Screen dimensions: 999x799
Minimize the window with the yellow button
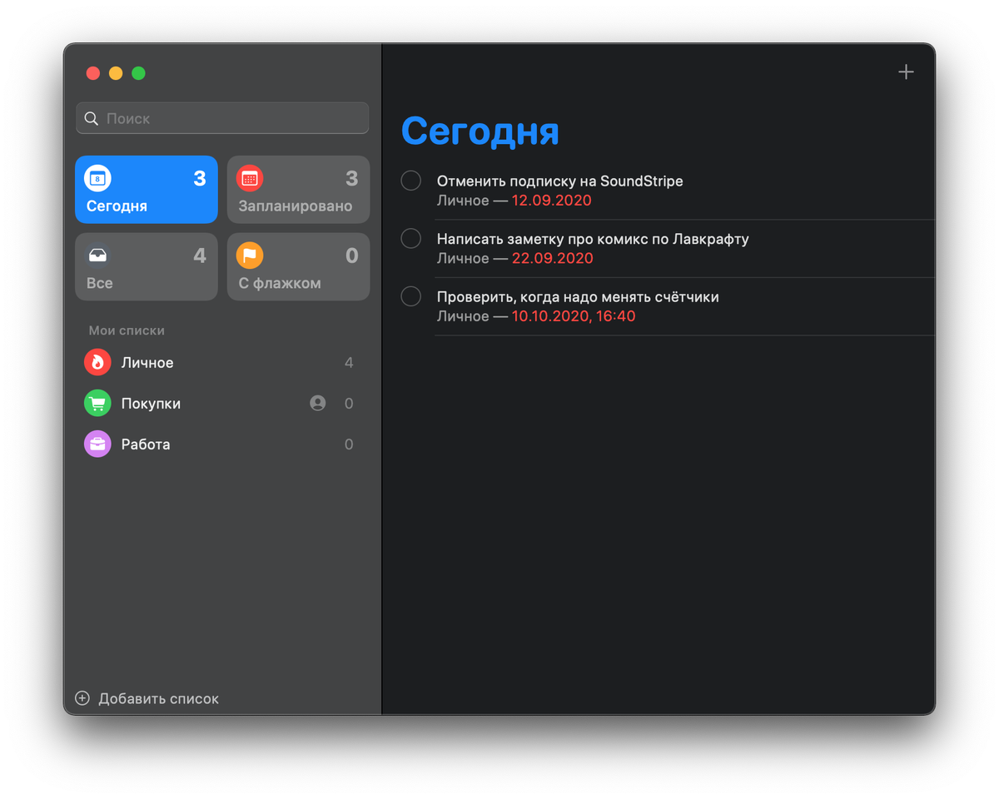pyautogui.click(x=116, y=73)
